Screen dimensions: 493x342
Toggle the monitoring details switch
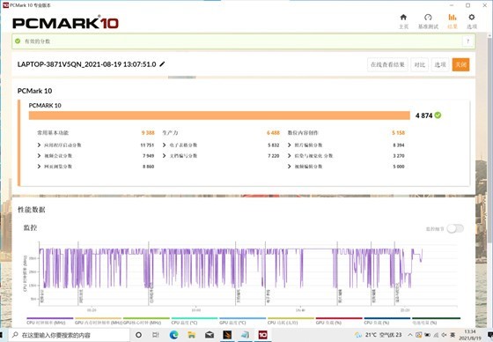455,228
